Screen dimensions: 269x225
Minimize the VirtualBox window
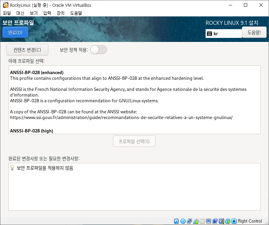230,5
